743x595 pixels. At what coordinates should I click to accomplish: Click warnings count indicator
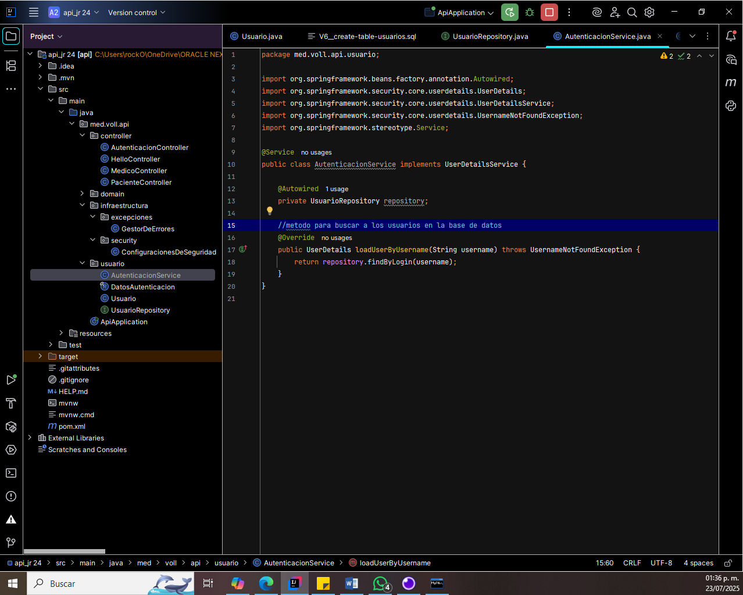pos(667,56)
